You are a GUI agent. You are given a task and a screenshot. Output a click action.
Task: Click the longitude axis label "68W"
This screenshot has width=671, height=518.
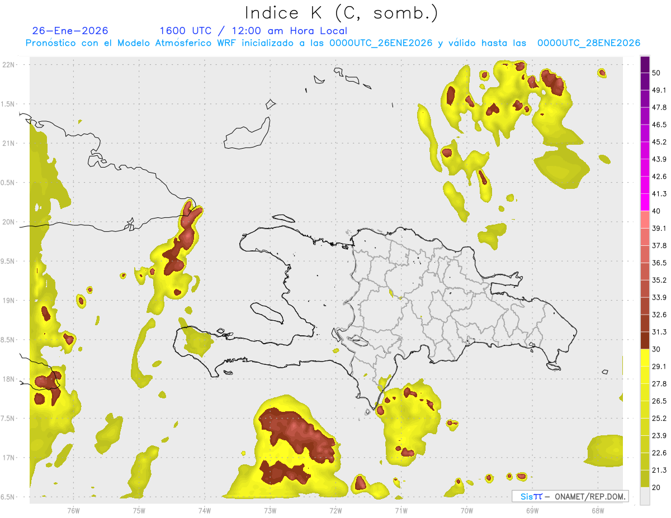598,511
